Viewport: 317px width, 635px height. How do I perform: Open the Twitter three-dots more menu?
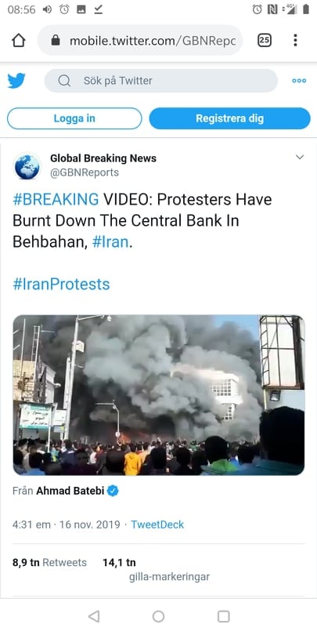click(299, 81)
